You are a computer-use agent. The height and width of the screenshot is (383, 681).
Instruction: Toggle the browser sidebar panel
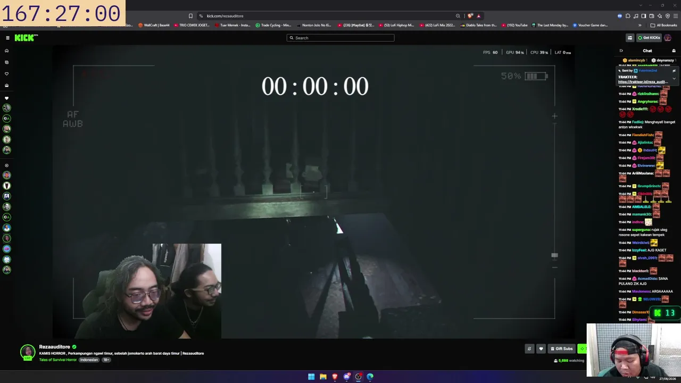click(644, 16)
